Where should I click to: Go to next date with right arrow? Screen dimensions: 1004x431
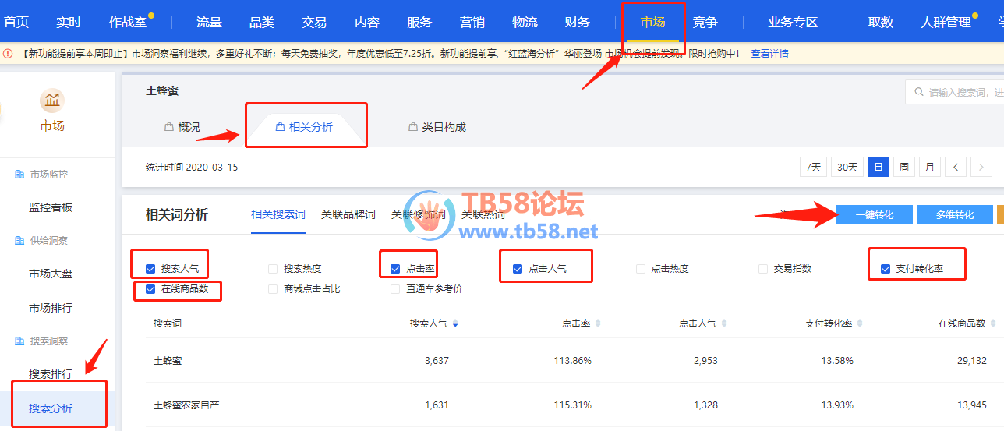(981, 167)
